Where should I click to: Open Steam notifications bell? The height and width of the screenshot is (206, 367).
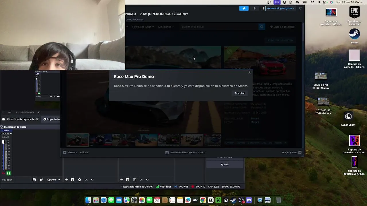(254, 8)
